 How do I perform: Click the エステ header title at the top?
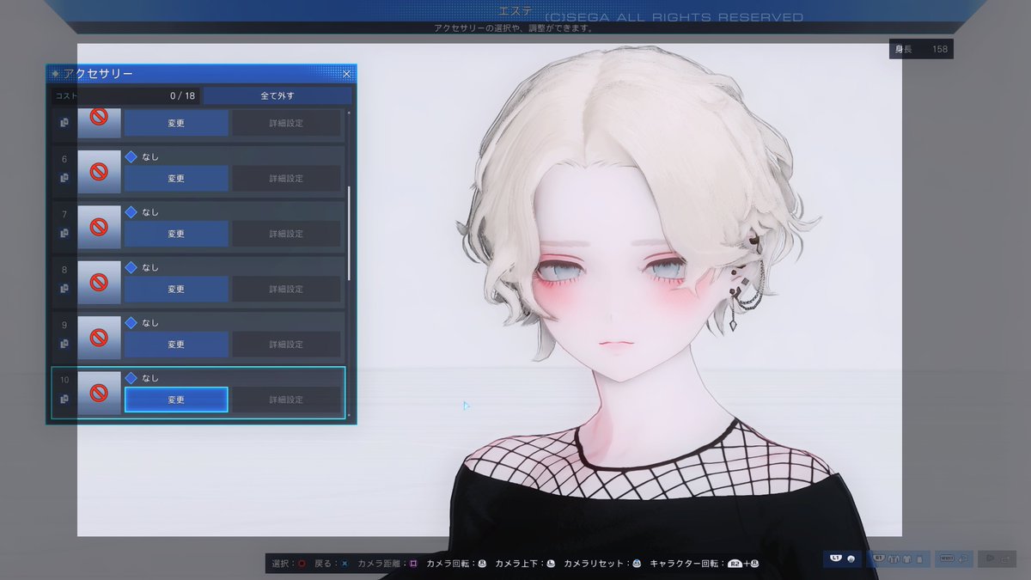(515, 11)
